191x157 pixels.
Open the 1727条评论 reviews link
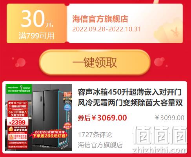95,135
